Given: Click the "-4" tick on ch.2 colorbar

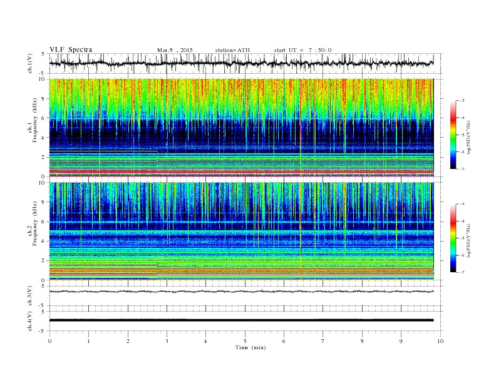Looking at the screenshot, I should [462, 221].
